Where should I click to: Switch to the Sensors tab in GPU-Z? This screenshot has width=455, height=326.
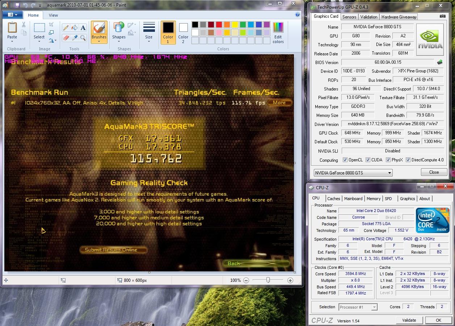tap(349, 17)
